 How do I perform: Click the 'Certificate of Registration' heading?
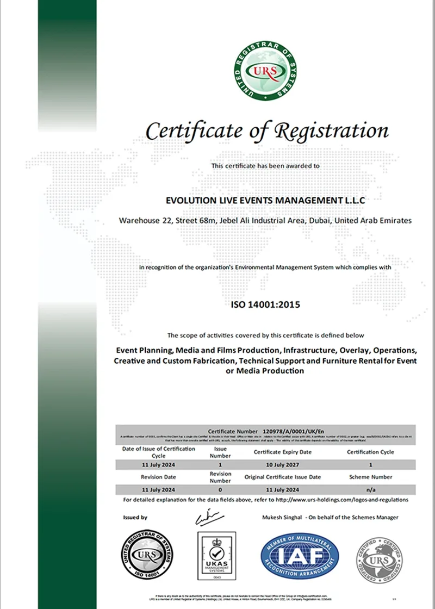tap(267, 130)
